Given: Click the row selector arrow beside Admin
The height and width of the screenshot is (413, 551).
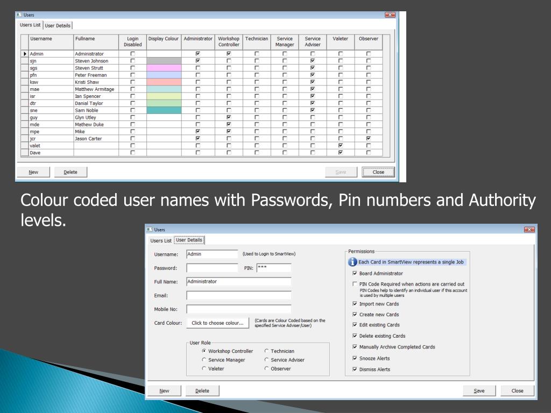Looking at the screenshot, I should (25, 54).
